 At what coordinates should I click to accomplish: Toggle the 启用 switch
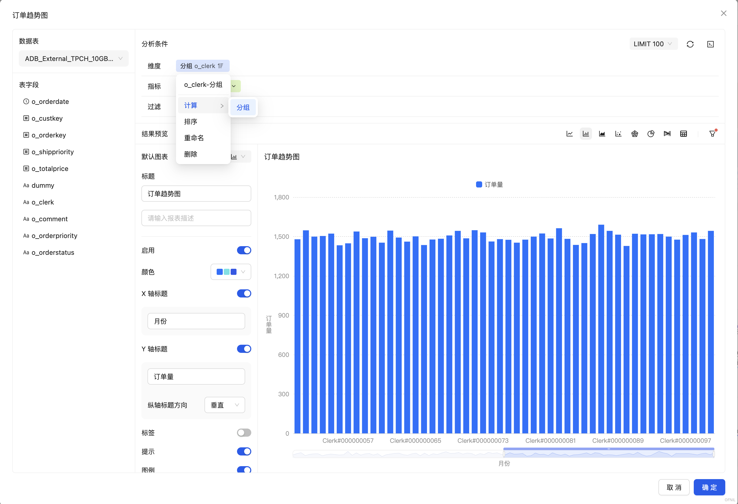coord(244,250)
